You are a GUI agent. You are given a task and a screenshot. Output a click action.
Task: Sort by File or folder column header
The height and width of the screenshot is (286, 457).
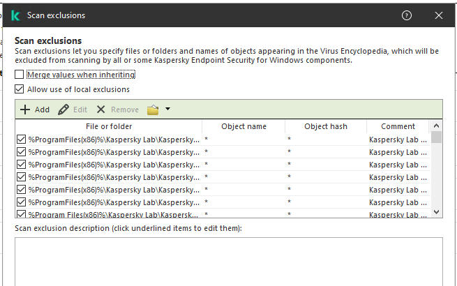[109, 126]
